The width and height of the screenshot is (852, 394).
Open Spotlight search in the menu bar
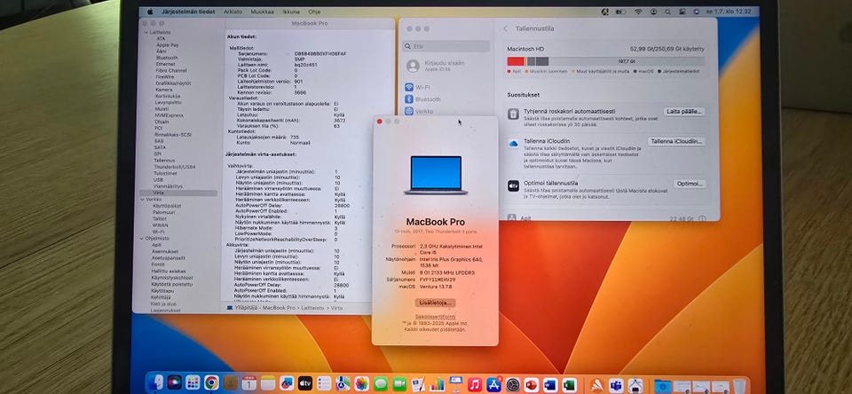click(x=667, y=12)
